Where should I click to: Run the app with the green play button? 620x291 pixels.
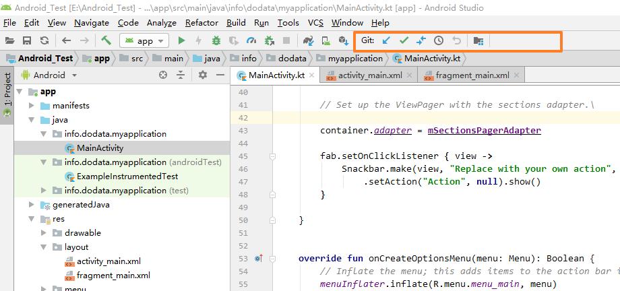181,41
